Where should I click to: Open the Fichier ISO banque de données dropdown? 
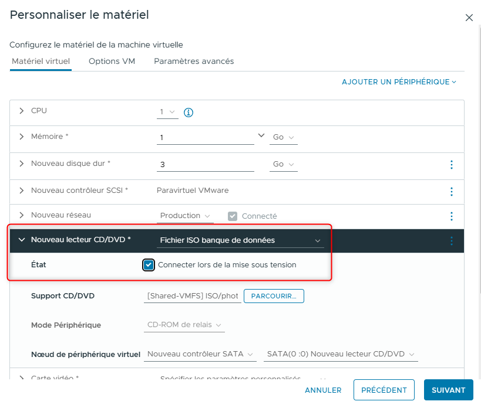(x=241, y=240)
